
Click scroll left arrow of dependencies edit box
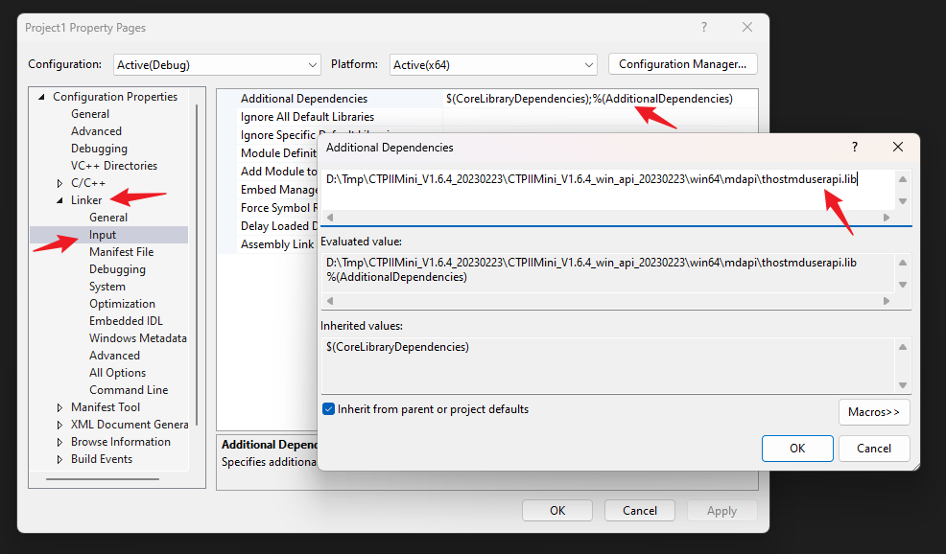pos(330,218)
